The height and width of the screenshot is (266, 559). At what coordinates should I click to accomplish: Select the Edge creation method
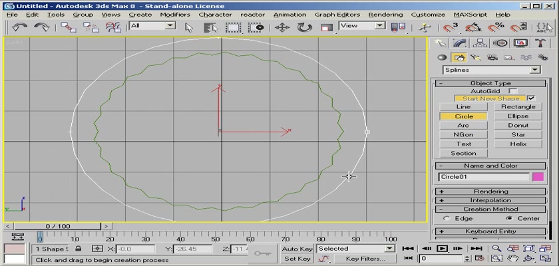pos(447,219)
